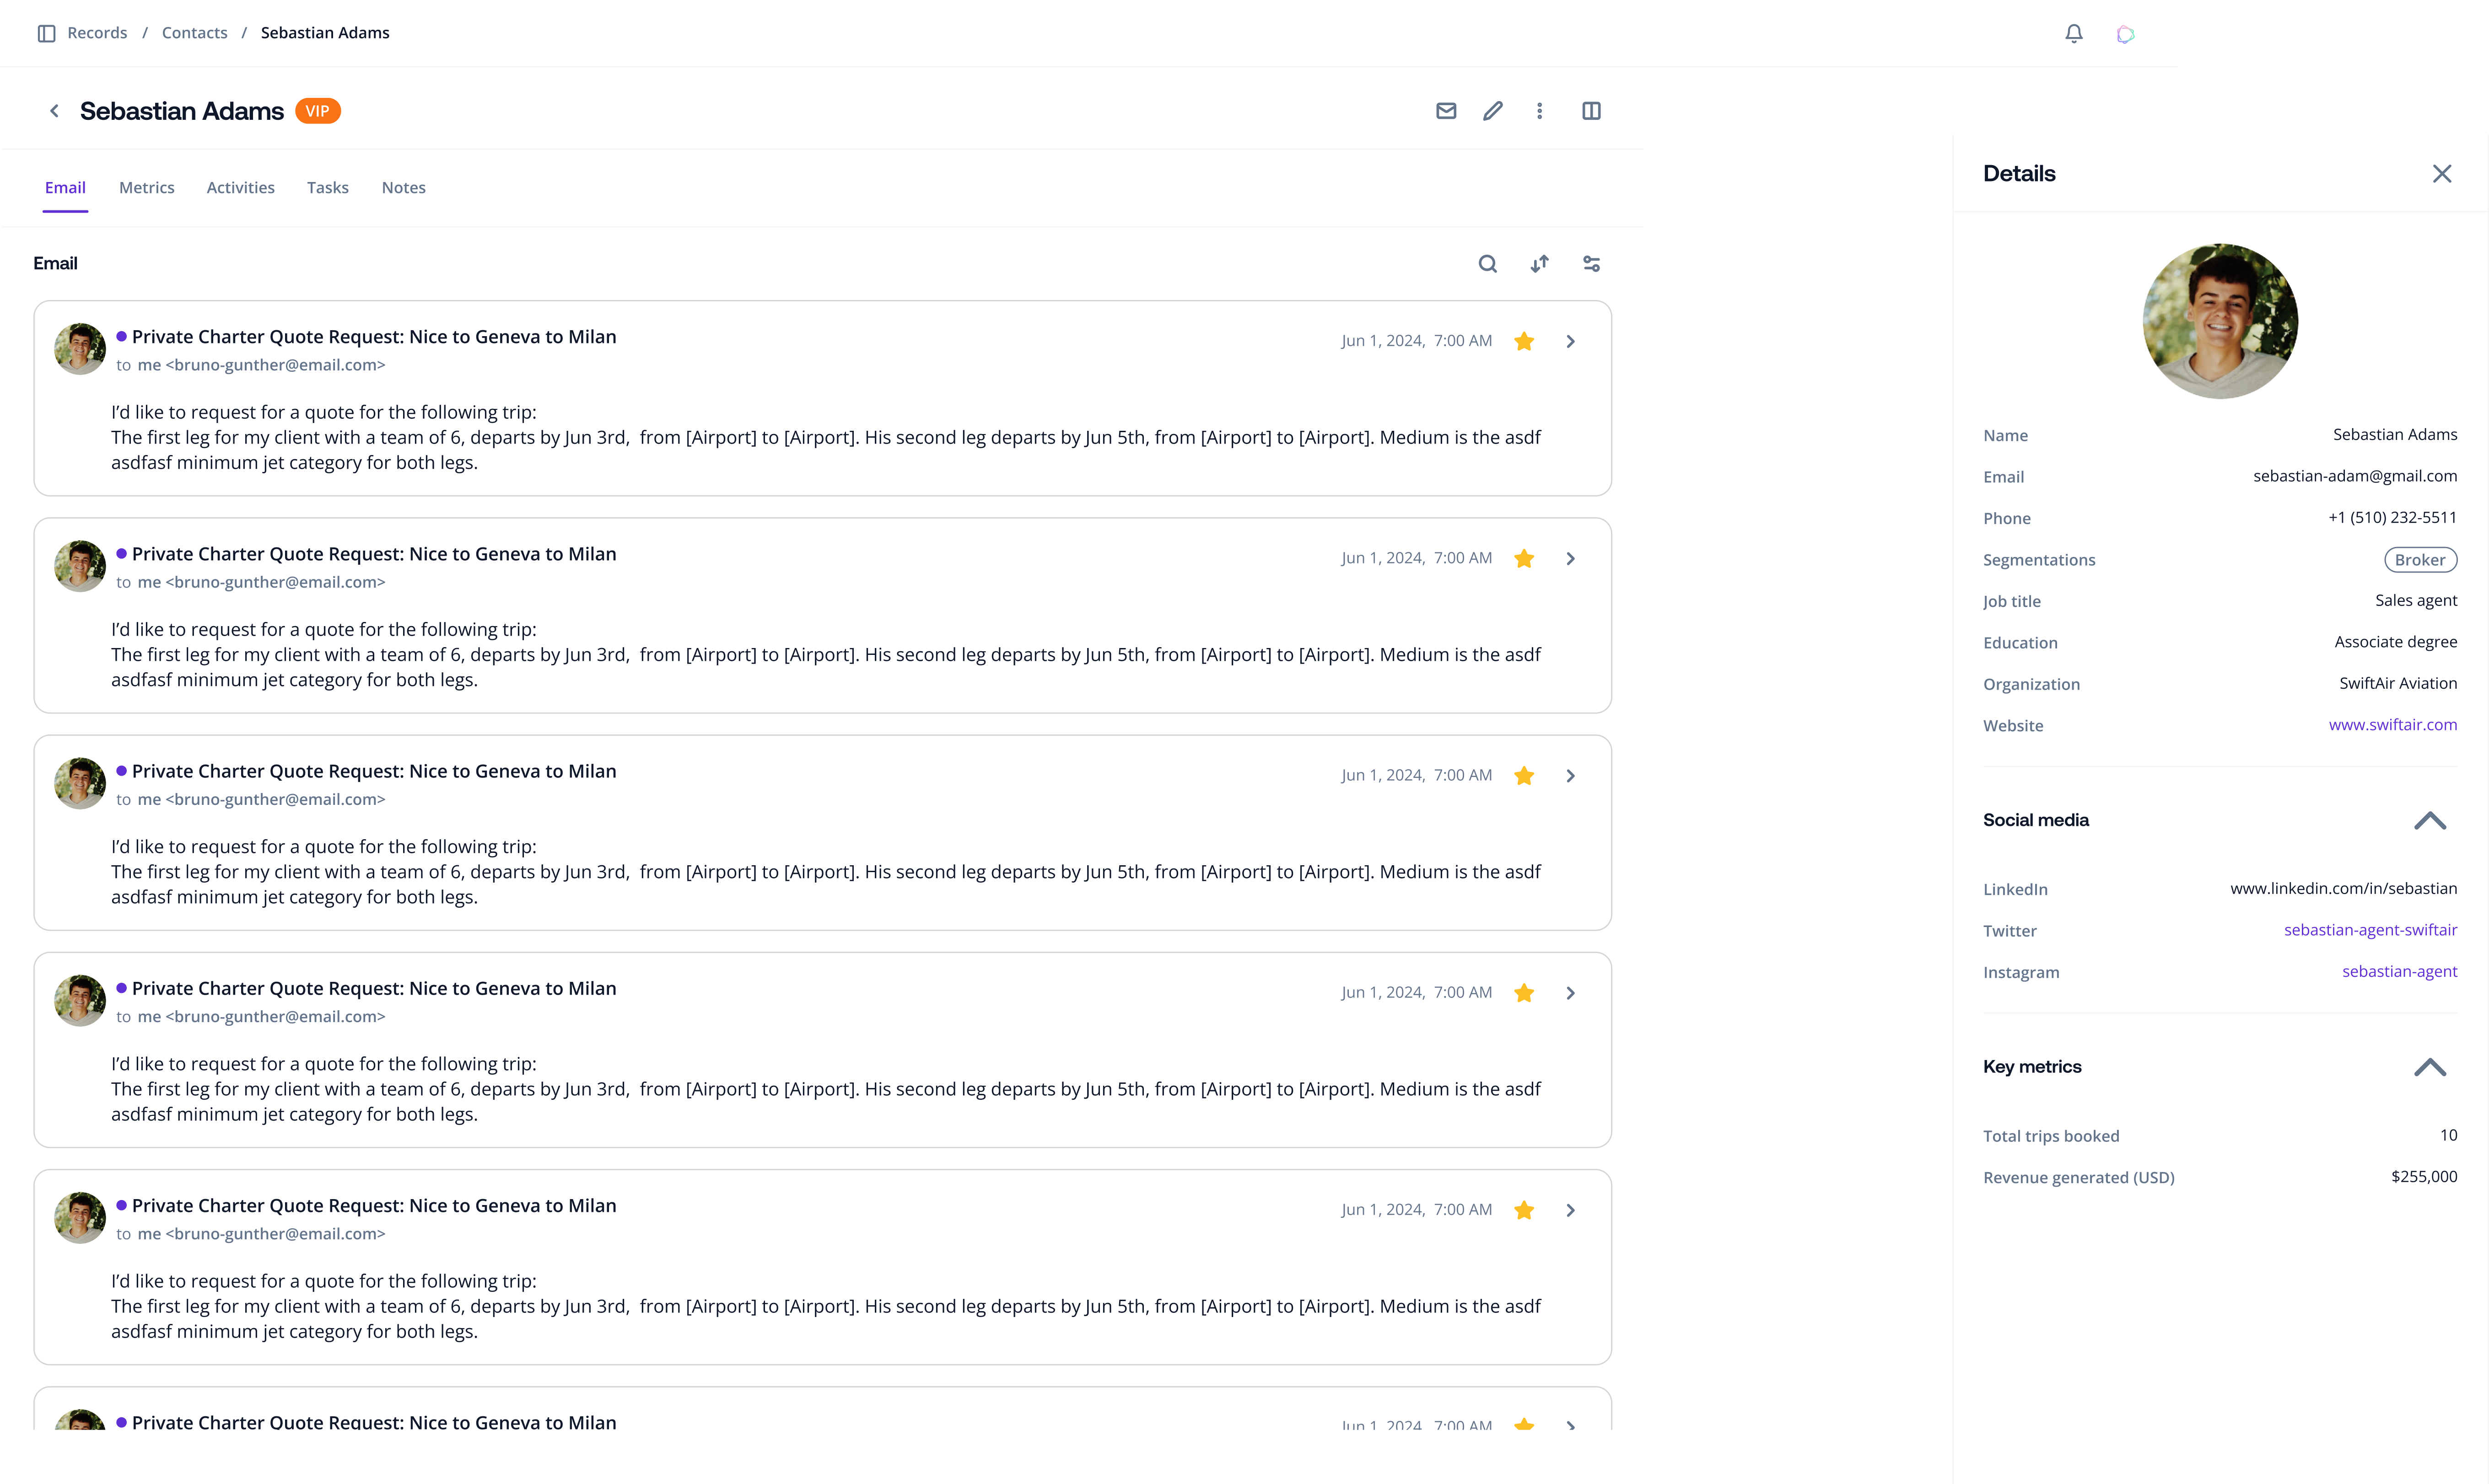Screen dimensions: 2489x1484
Task: Toggle star on the third email
Action: click(x=1524, y=775)
